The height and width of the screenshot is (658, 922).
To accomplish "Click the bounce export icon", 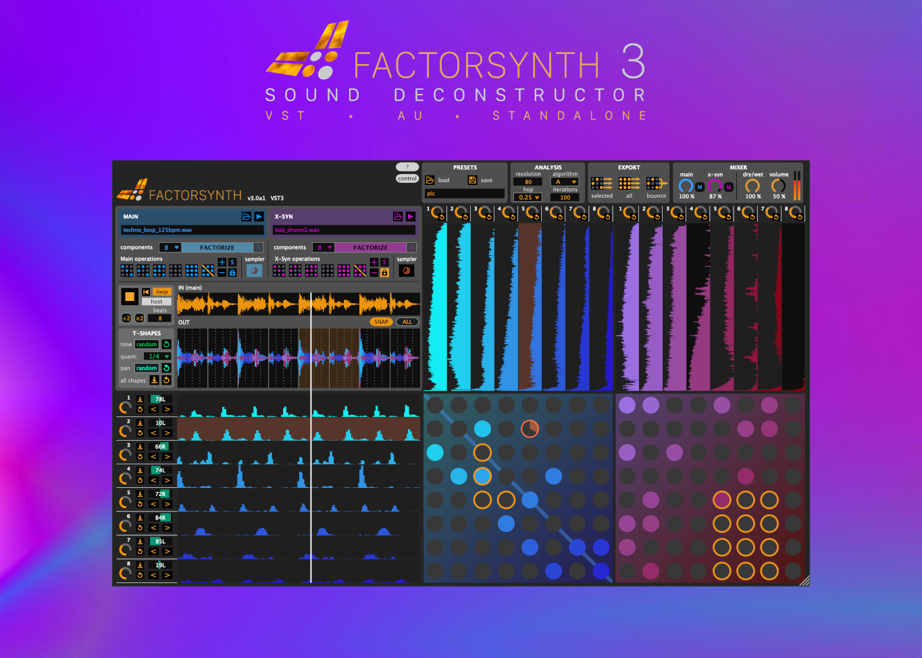I will [656, 184].
